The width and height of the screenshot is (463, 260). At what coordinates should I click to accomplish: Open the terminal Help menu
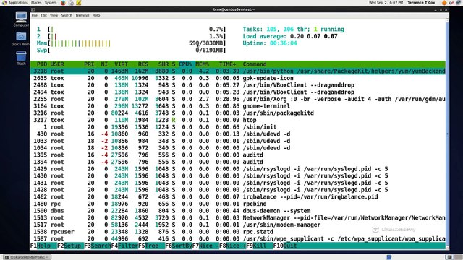(96, 15)
